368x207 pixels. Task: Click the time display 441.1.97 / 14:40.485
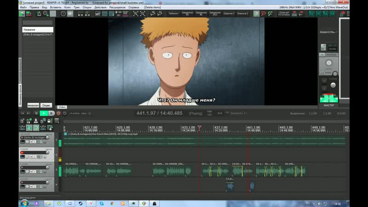159,113
